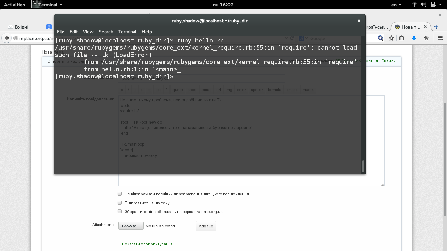Click the search magnifier icon

pos(380,38)
